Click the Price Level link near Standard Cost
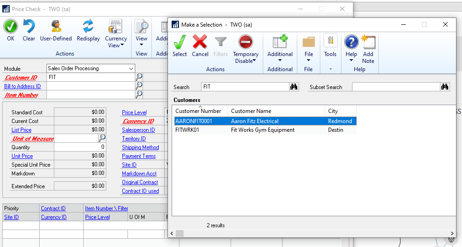The image size is (462, 247). pos(134,112)
